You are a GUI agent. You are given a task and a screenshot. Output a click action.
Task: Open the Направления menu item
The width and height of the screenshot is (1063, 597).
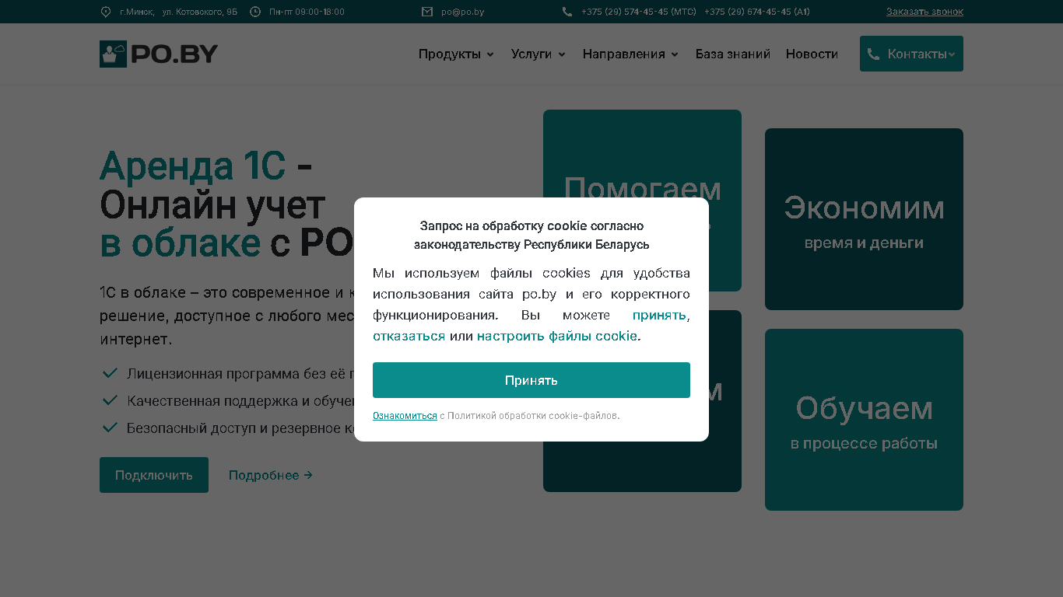tap(624, 54)
